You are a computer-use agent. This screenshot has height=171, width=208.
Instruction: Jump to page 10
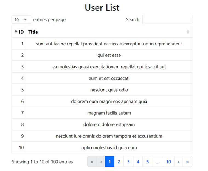pos(168,162)
